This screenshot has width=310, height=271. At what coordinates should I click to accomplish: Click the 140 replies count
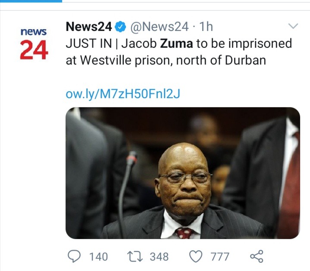(98, 257)
